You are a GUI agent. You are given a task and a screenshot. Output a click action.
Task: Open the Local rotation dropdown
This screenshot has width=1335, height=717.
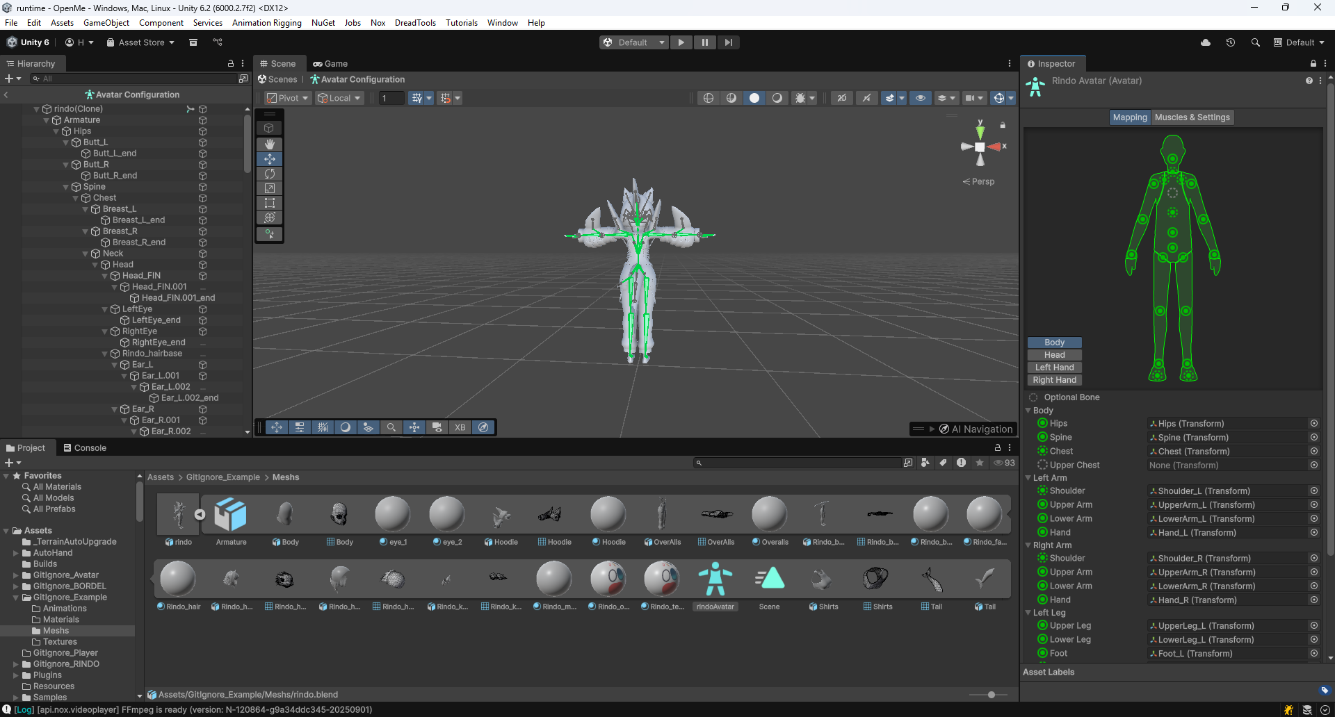(x=339, y=98)
